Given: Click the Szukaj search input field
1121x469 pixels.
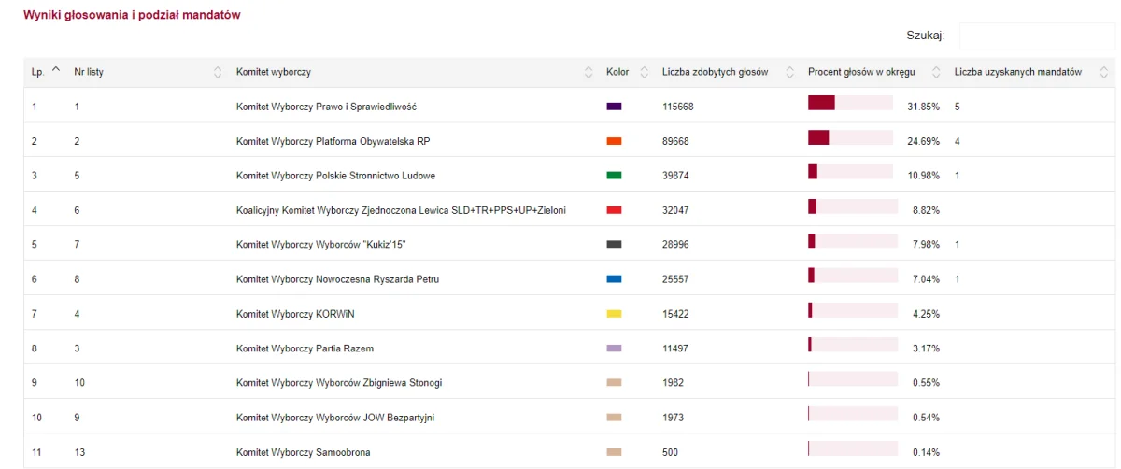Looking at the screenshot, I should coord(1037,36).
